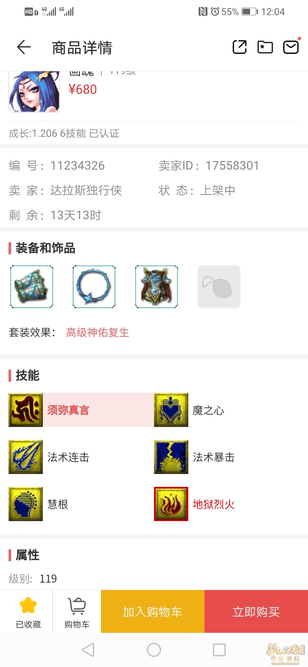
Task: Open the share icon in header
Action: (240, 47)
